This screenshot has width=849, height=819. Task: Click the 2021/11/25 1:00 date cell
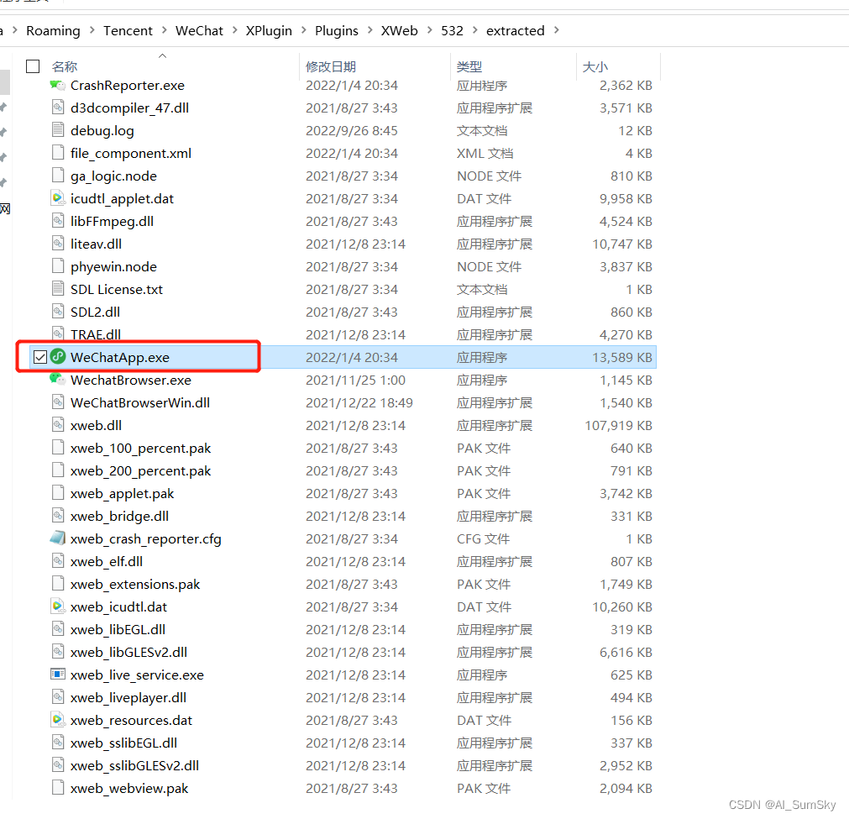pos(356,380)
